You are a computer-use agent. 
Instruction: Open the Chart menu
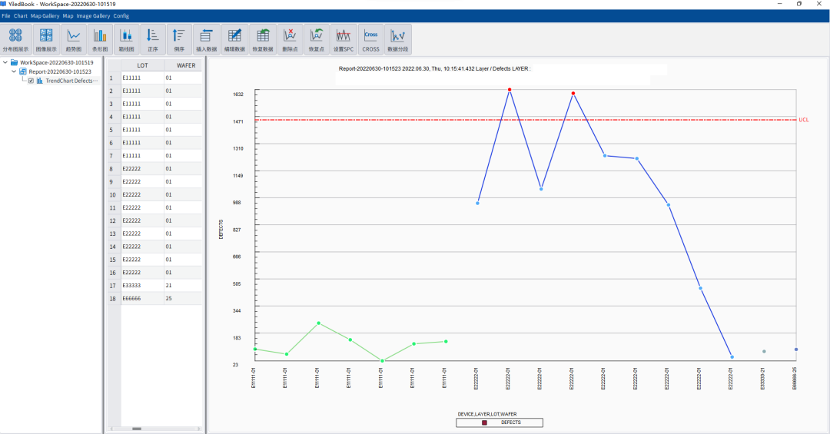click(x=21, y=15)
